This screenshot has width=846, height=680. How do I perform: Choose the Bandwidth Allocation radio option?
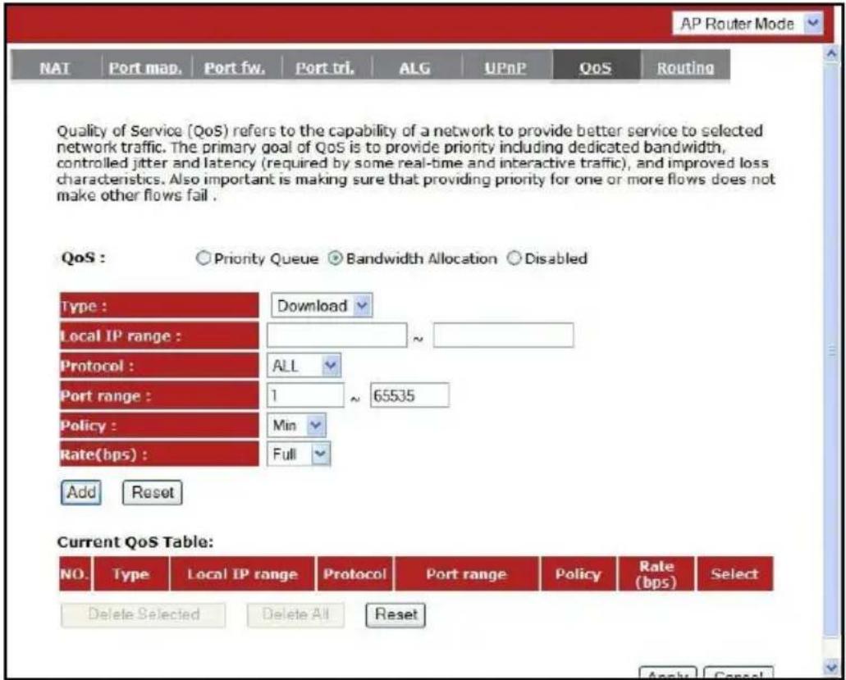tap(335, 258)
